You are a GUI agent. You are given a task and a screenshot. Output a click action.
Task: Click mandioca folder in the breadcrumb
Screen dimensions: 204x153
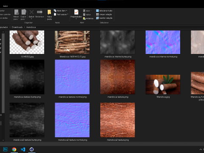(x=31, y=27)
